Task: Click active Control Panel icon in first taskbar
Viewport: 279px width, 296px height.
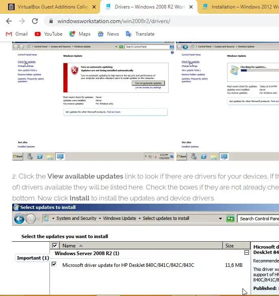Action: 60,156
